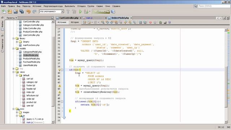Show opened documents list dropdown
The width and height of the screenshot is (231, 130).
tap(224, 18)
